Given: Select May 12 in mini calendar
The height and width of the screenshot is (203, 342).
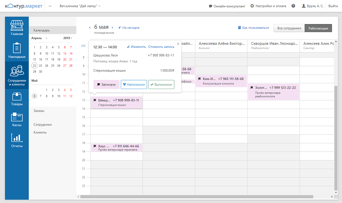Looking at the screenshot, I should [71, 96].
